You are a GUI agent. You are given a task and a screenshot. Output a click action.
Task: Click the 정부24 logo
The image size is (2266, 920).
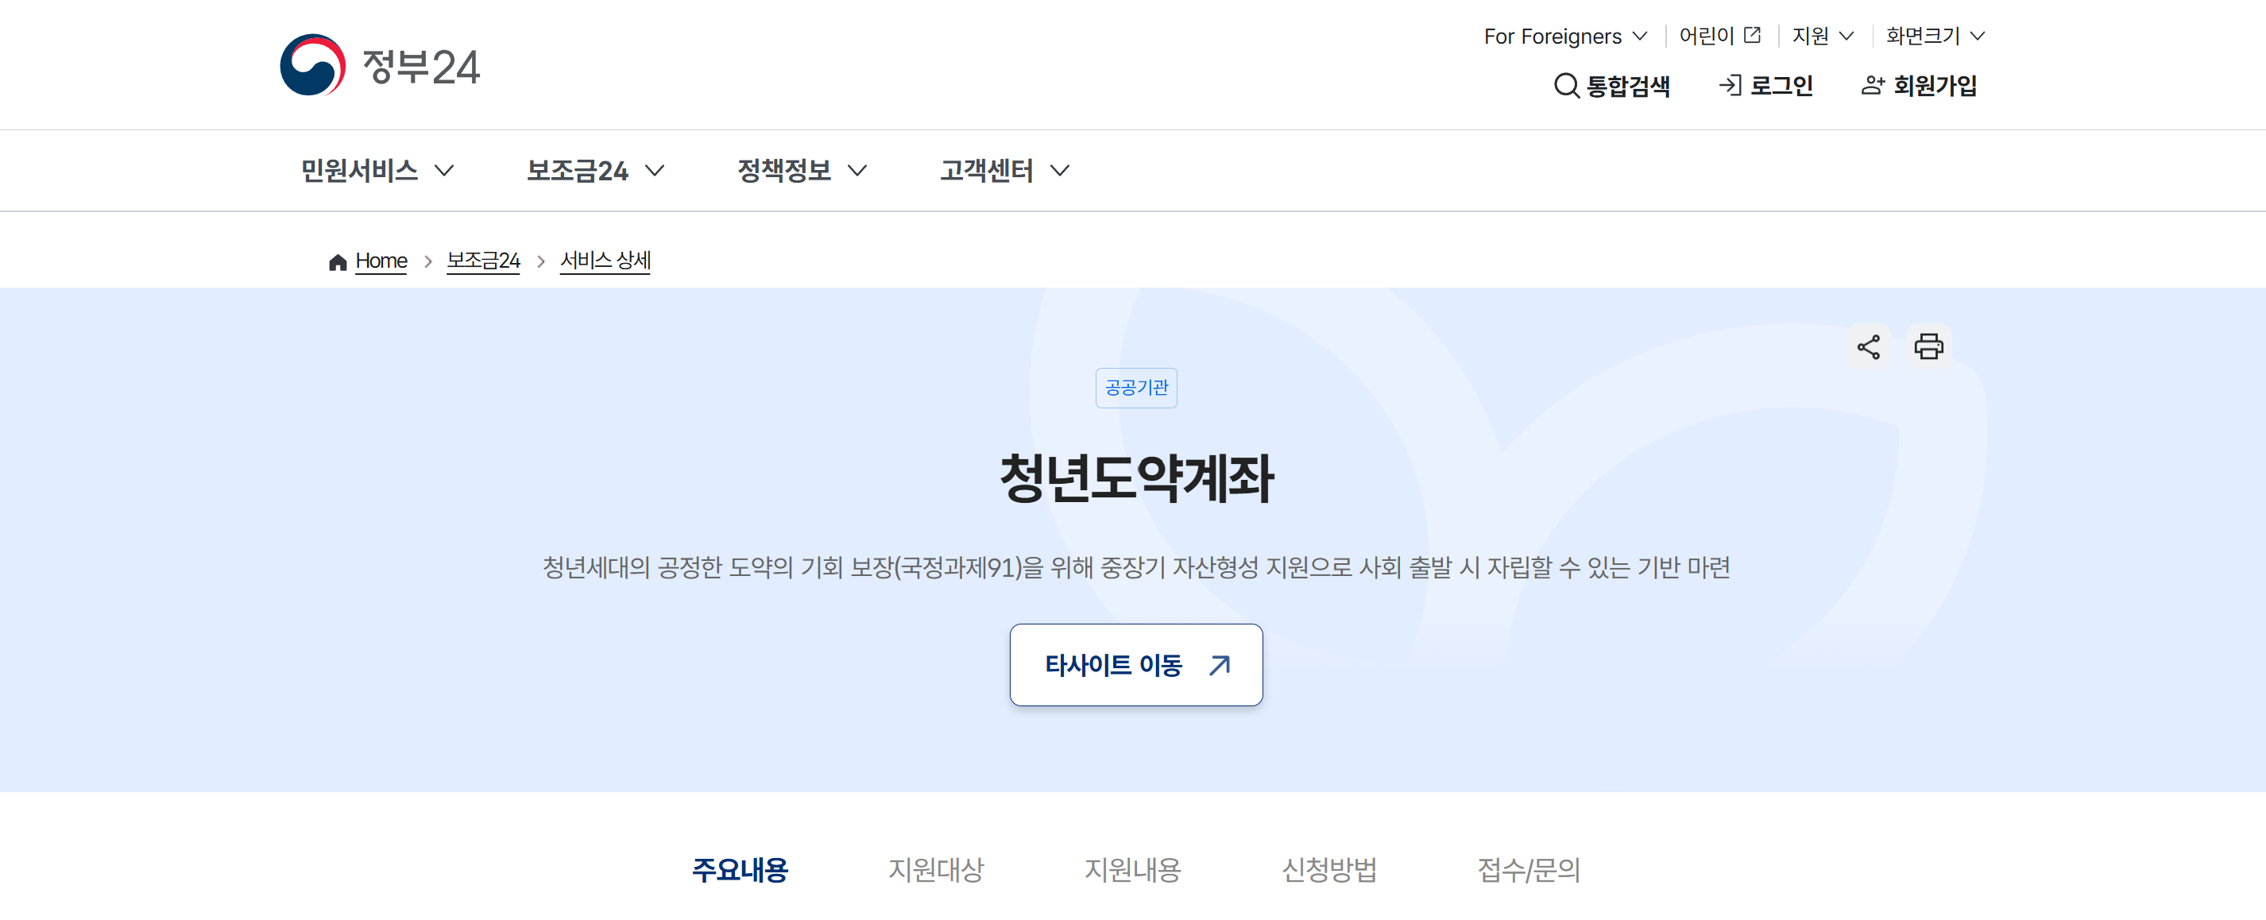(380, 66)
